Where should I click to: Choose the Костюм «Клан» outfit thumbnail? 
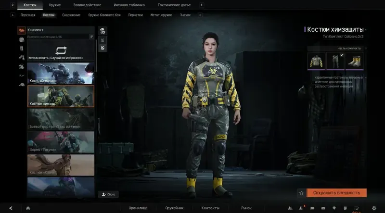point(61,165)
